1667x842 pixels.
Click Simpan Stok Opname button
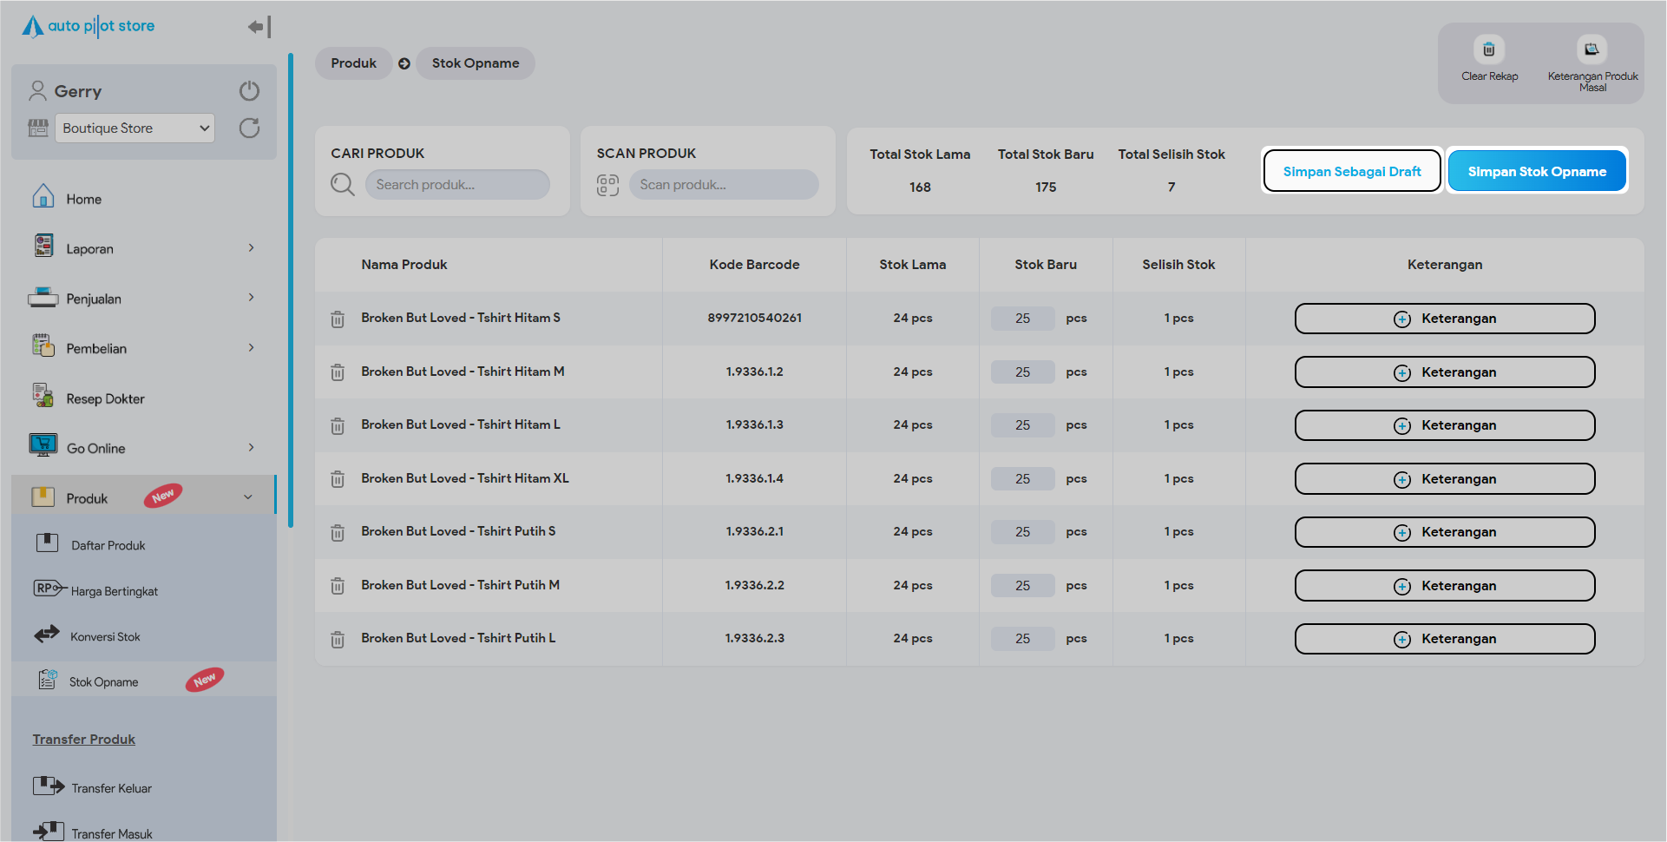pyautogui.click(x=1536, y=172)
